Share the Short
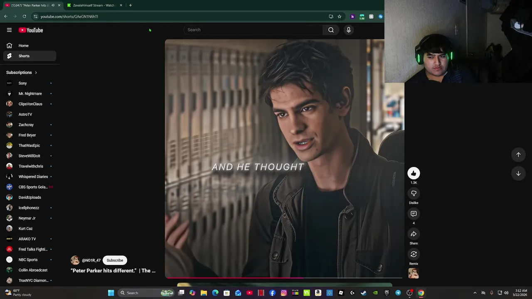 pos(414,234)
